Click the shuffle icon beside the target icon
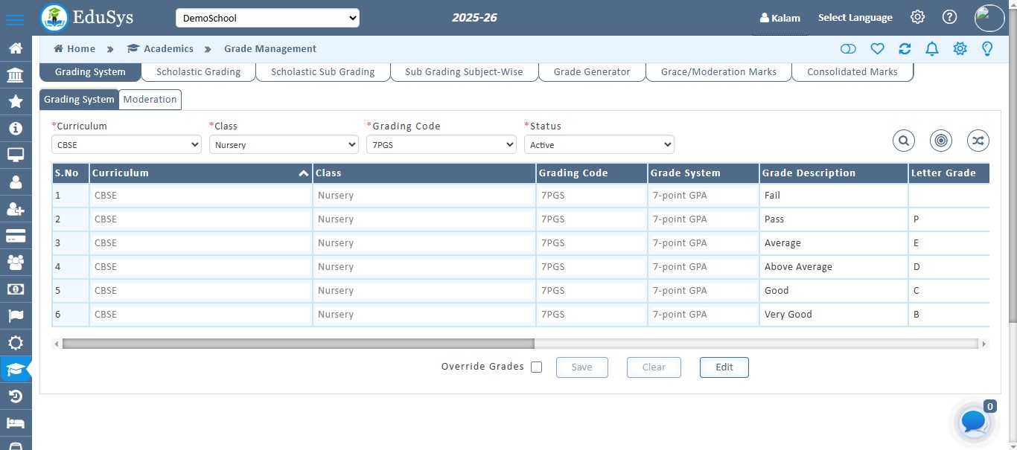The image size is (1017, 450). click(978, 140)
